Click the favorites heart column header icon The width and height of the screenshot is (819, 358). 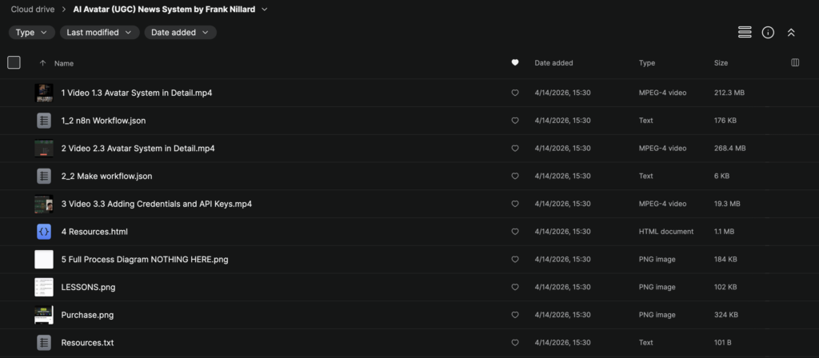click(x=515, y=62)
